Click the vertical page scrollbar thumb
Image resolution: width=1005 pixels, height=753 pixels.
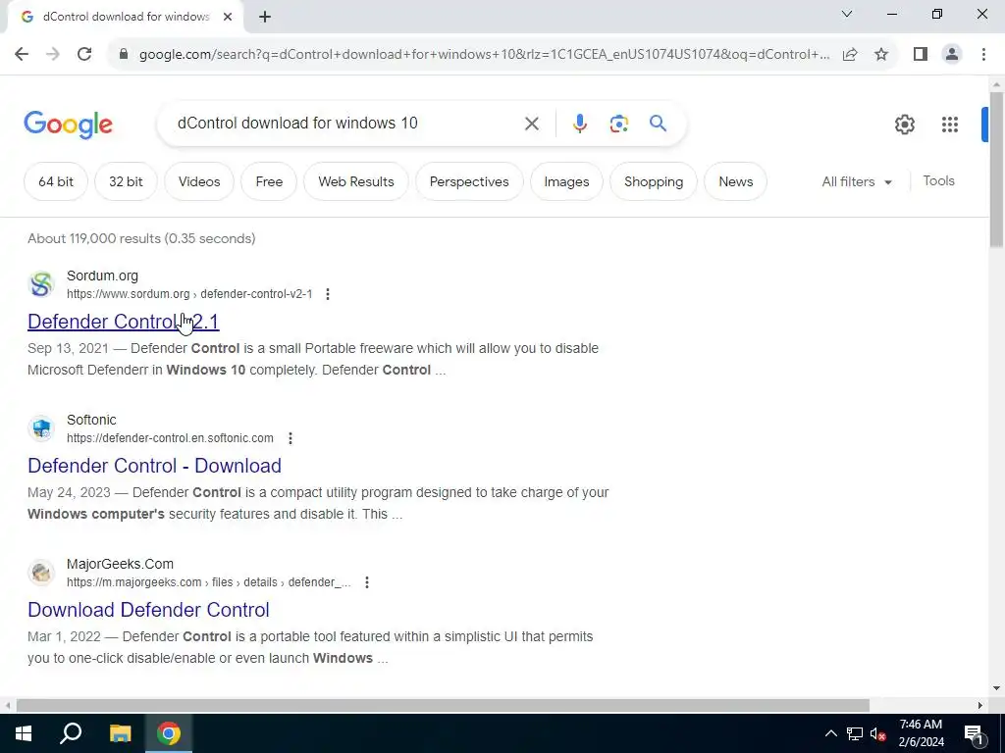(996, 170)
